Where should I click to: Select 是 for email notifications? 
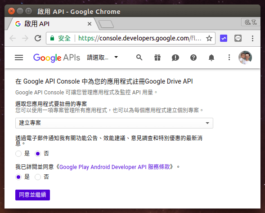(18, 154)
